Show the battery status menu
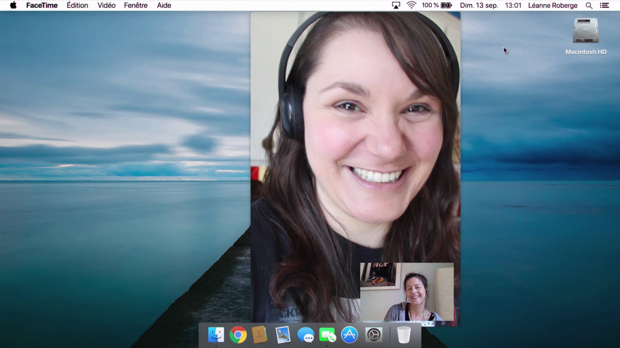Viewport: 620px width, 348px height. 446,5
